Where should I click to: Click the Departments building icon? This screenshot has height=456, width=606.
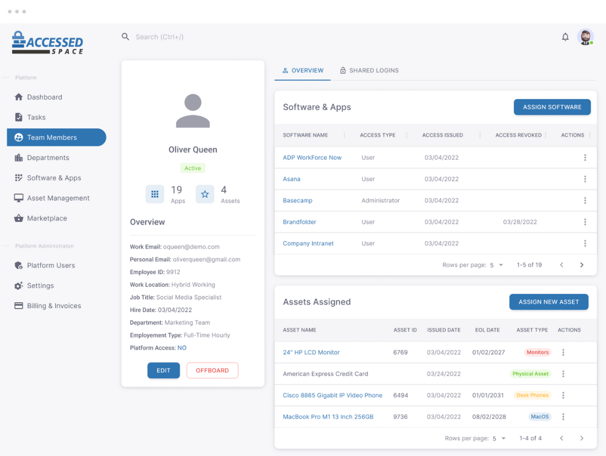[19, 158]
